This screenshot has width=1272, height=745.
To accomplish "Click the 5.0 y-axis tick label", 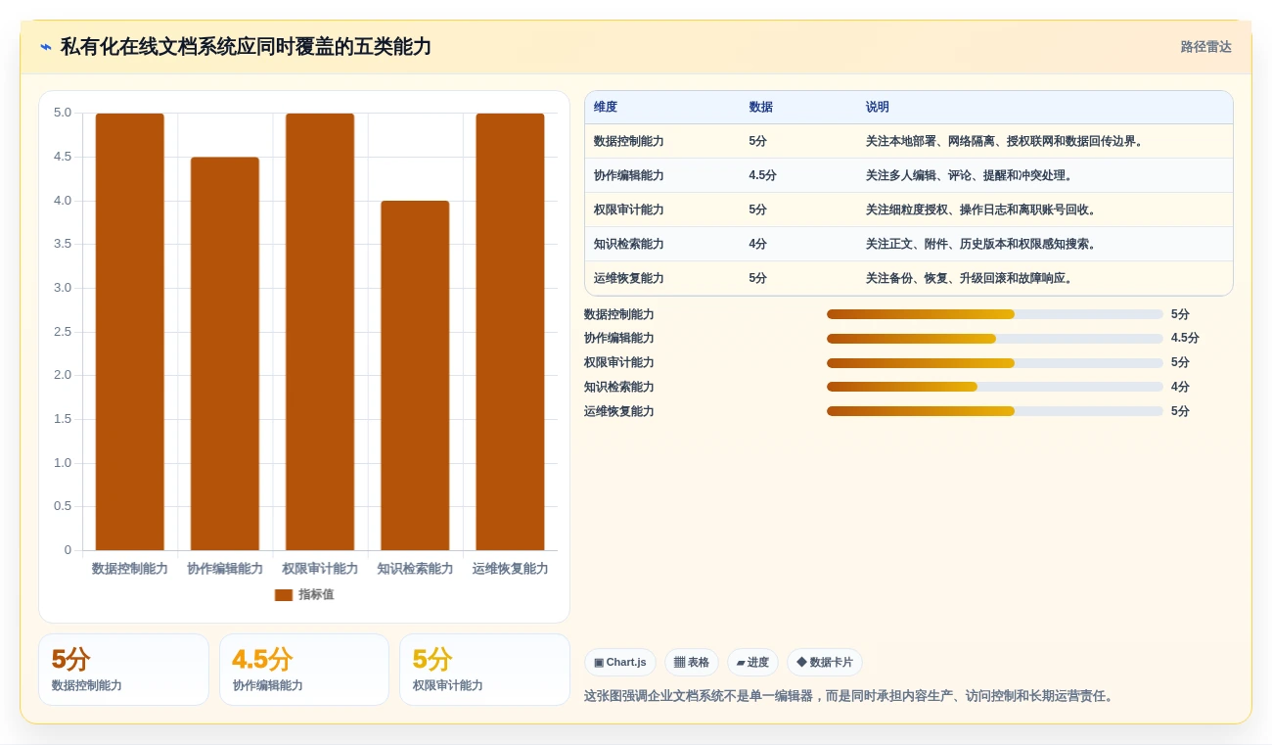I will (63, 113).
